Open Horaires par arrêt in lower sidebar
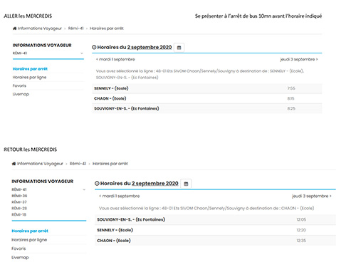 [x=30, y=231]
